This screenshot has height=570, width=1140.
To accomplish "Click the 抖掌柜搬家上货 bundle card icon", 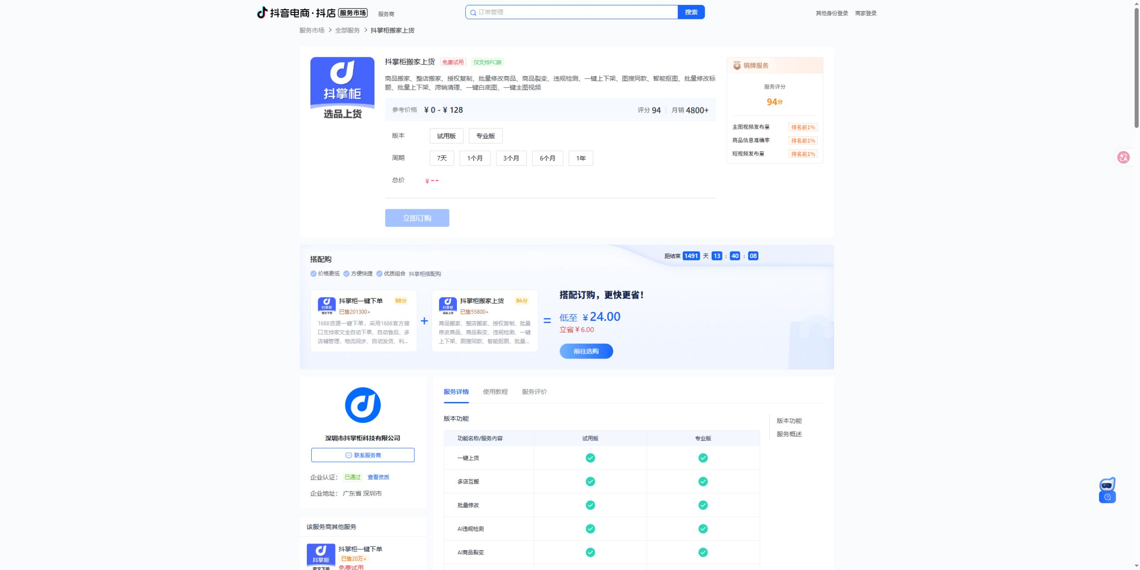I will [x=447, y=305].
